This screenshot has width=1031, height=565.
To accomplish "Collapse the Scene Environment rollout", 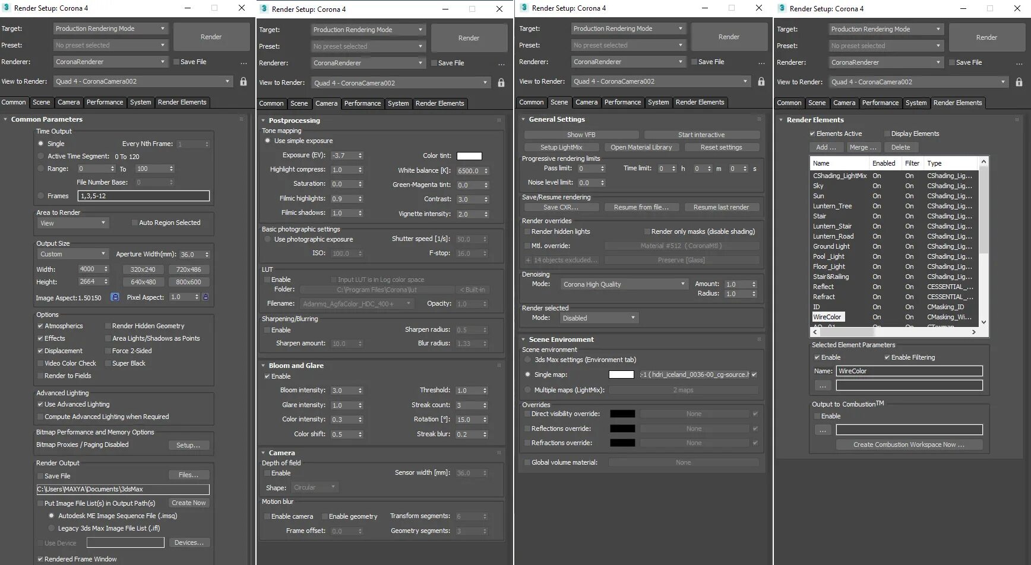I will tap(523, 339).
